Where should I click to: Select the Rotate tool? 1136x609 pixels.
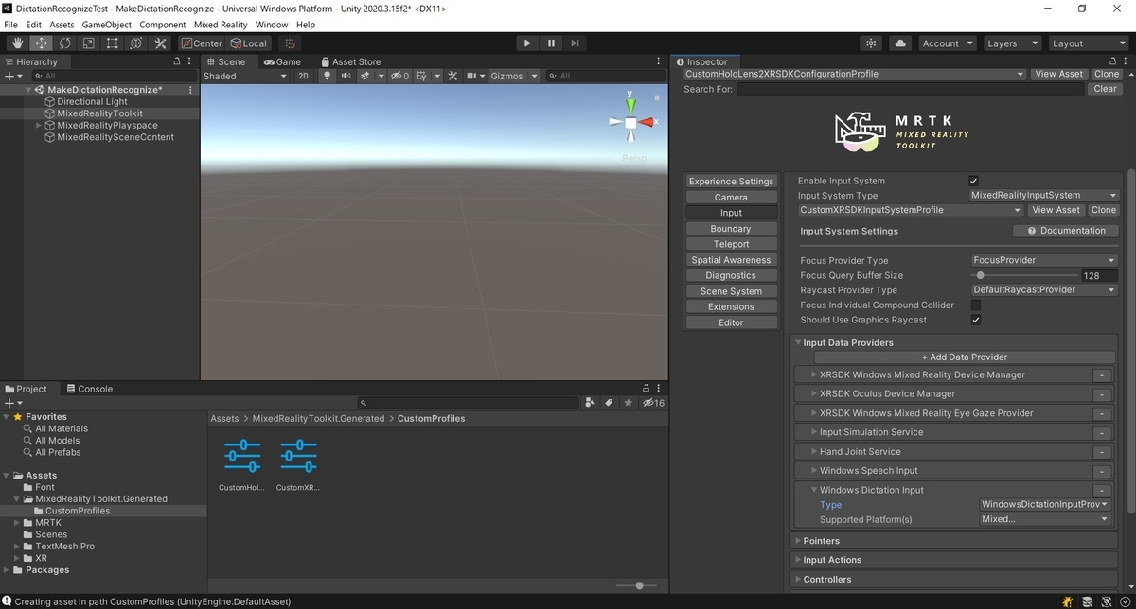pyautogui.click(x=65, y=43)
